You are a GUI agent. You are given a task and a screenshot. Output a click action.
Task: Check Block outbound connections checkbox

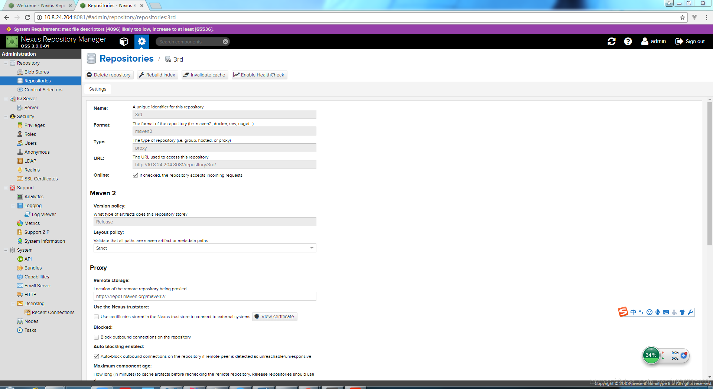pyautogui.click(x=97, y=337)
